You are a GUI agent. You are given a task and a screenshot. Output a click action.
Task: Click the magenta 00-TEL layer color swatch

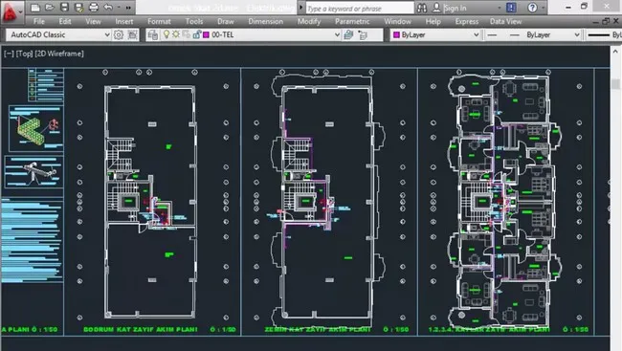[207, 34]
